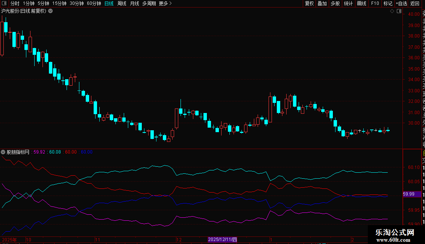Click the 股朋指标网 indicator name

18,152
